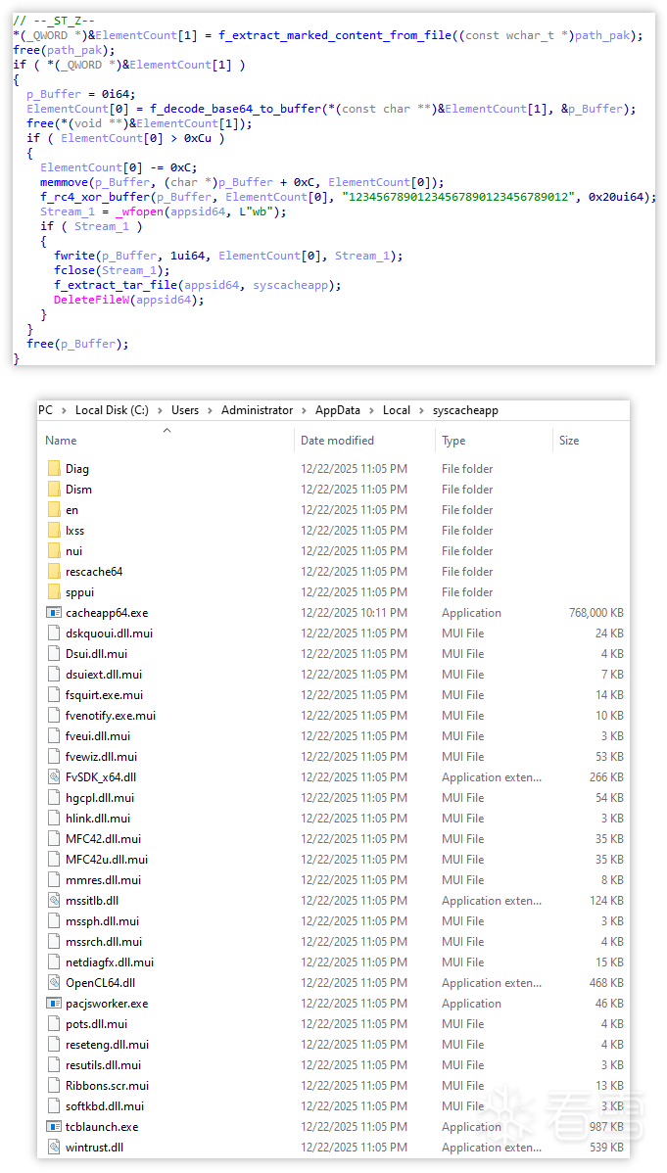The image size is (667, 1173).
Task: Click the pacjsworker.exe application icon
Action: [x=54, y=1004]
